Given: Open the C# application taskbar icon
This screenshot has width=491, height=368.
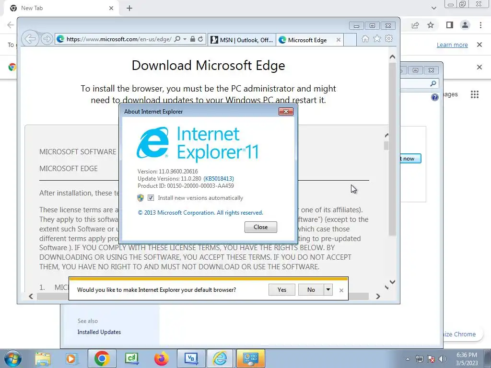Looking at the screenshot, I should (132, 358).
